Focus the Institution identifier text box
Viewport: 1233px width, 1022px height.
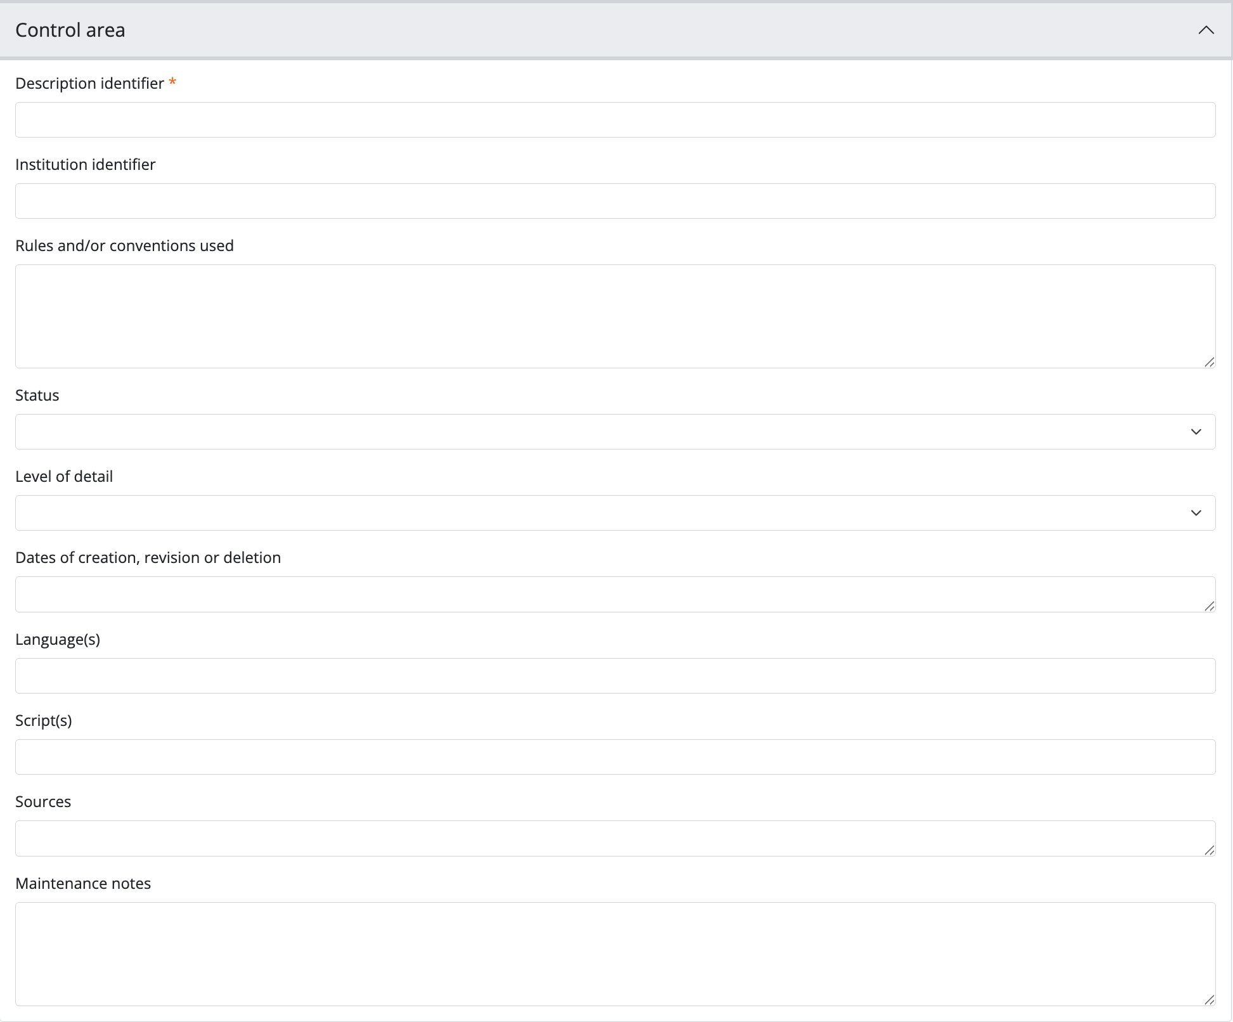[615, 201]
